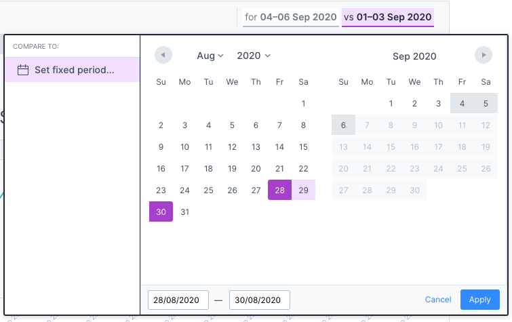This screenshot has width=512, height=322.
Task: Click August 31 date cell
Action: (x=184, y=212)
